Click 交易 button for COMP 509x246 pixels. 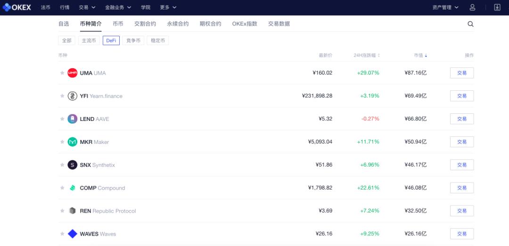(x=461, y=188)
